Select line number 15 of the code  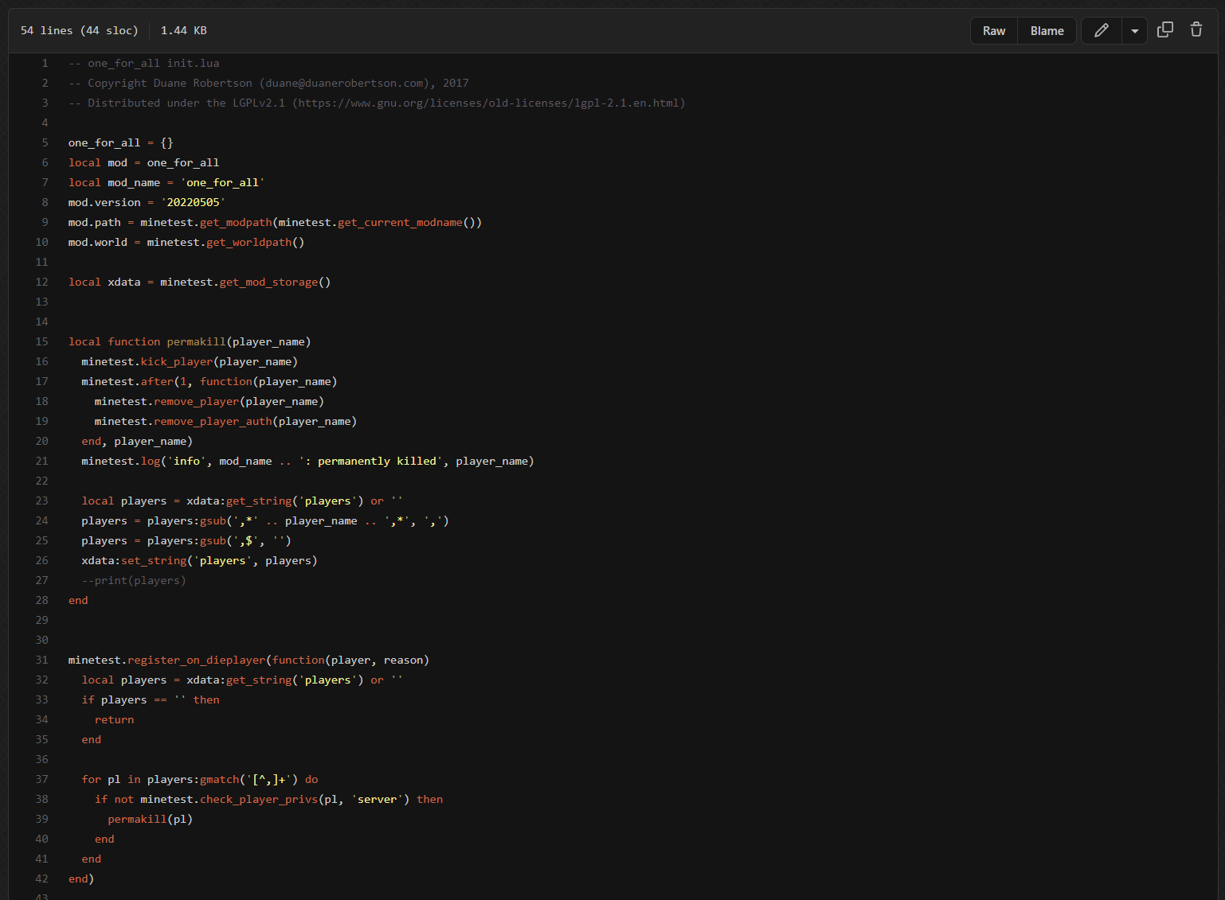pyautogui.click(x=41, y=342)
